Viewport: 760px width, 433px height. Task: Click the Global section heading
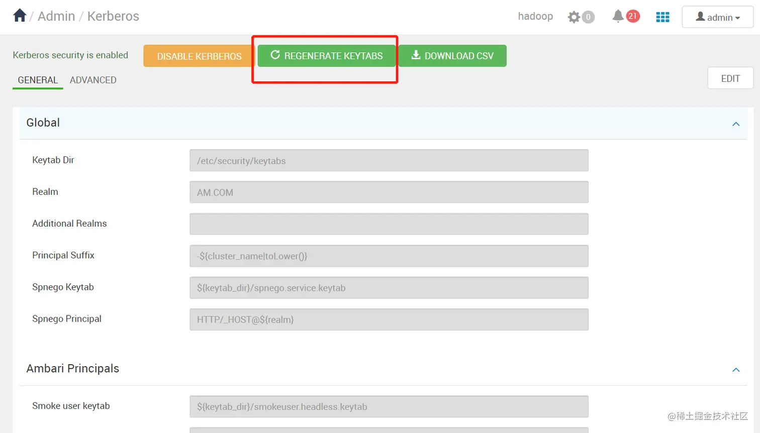(43, 123)
